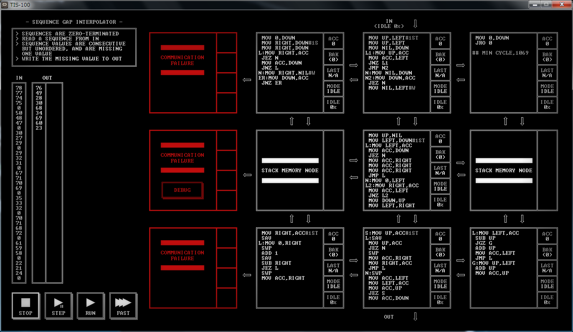Image resolution: width=573 pixels, height=332 pixels.
Task: Click value 76 in the OUT column
Action: coord(39,88)
